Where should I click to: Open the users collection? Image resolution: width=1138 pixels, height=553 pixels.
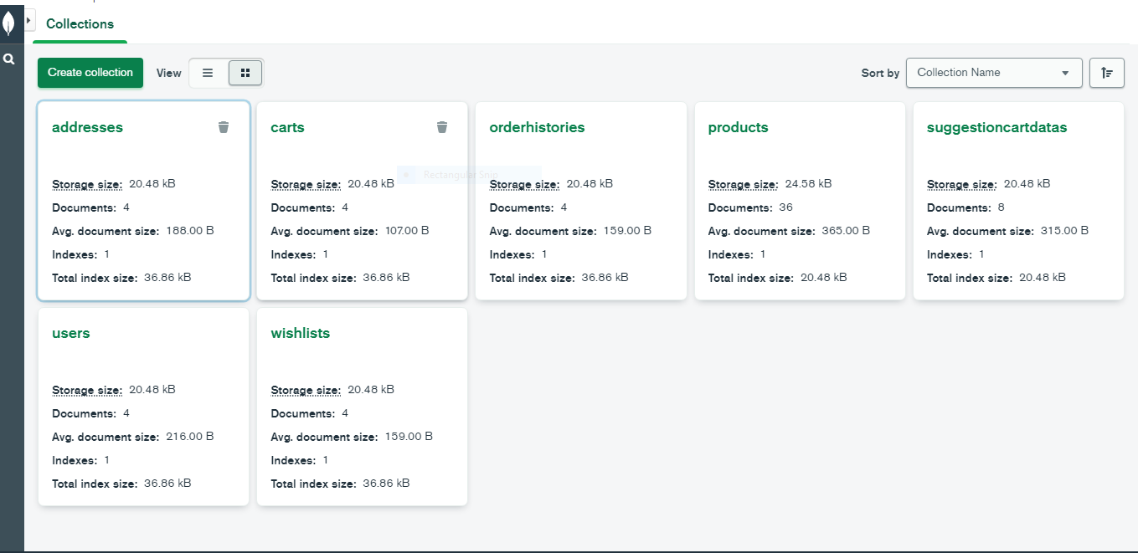[70, 334]
